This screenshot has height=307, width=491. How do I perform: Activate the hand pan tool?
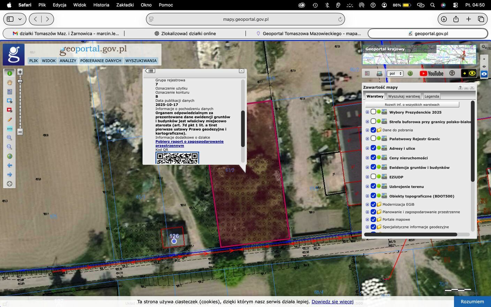[x=9, y=83]
